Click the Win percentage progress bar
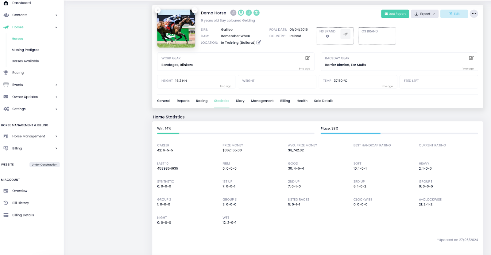This screenshot has height=255, width=491. [x=235, y=133]
